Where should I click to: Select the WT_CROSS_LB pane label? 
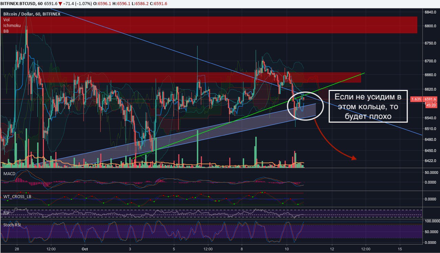17,197
